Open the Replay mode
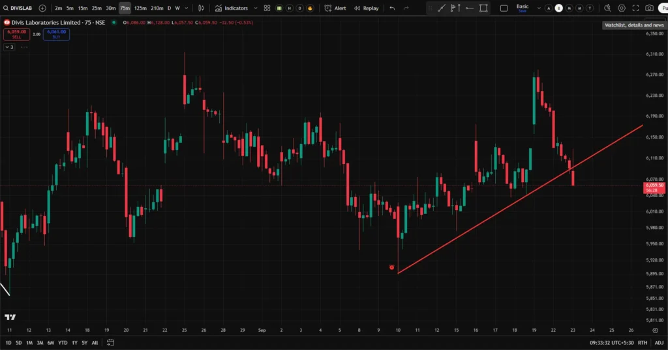The height and width of the screenshot is (350, 668). [366, 8]
